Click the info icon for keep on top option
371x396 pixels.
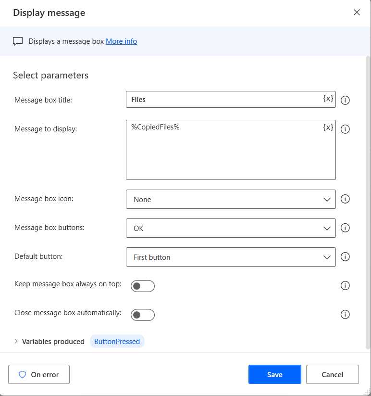point(345,285)
